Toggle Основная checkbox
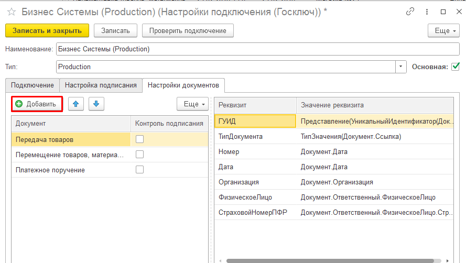 (x=456, y=67)
